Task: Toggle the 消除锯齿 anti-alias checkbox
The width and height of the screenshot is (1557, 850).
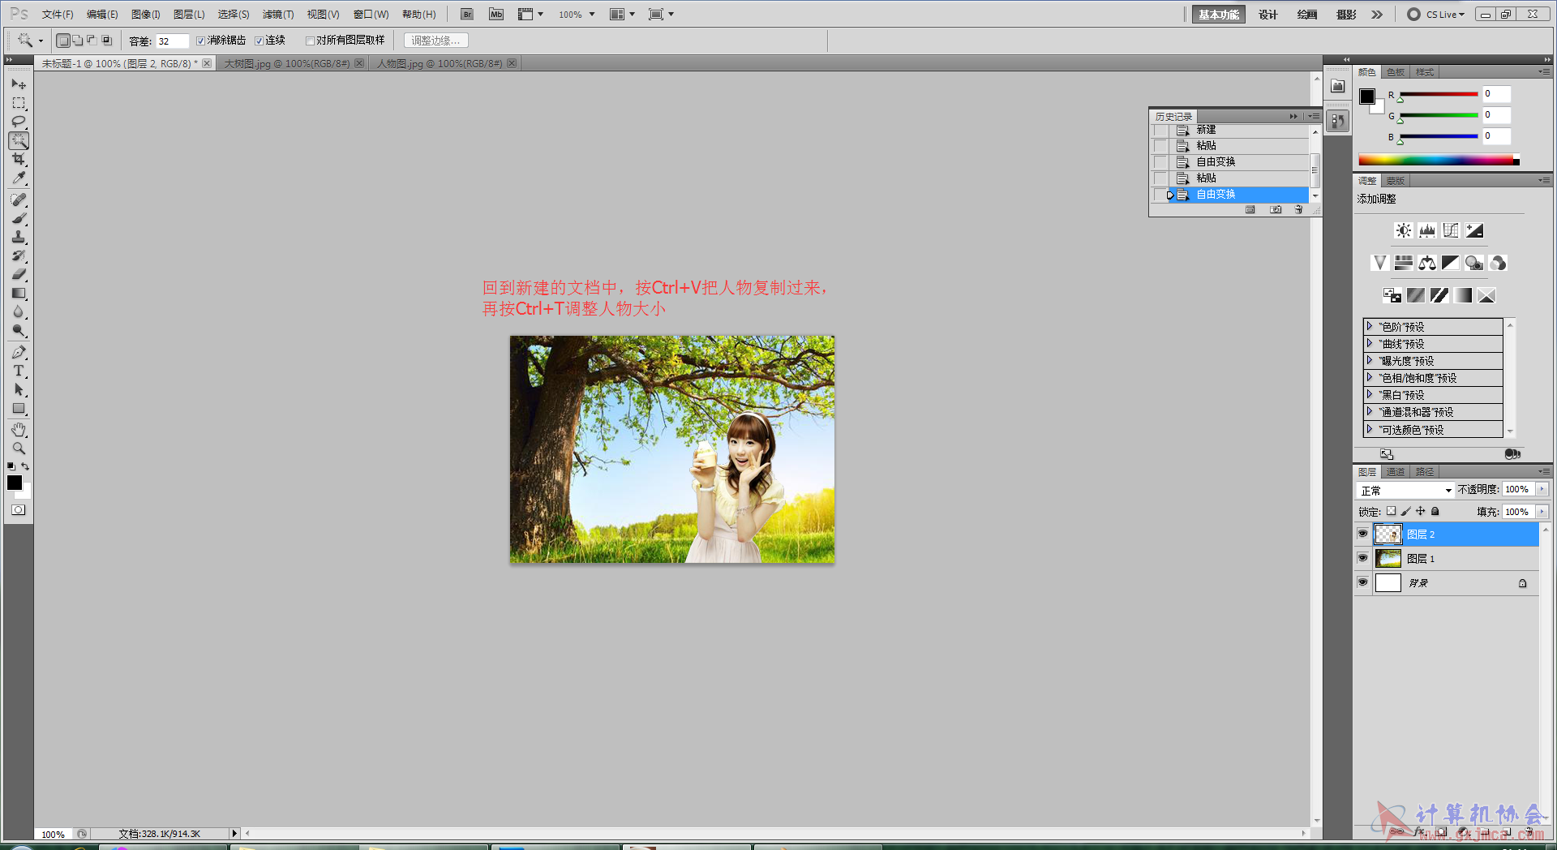Action: [201, 41]
